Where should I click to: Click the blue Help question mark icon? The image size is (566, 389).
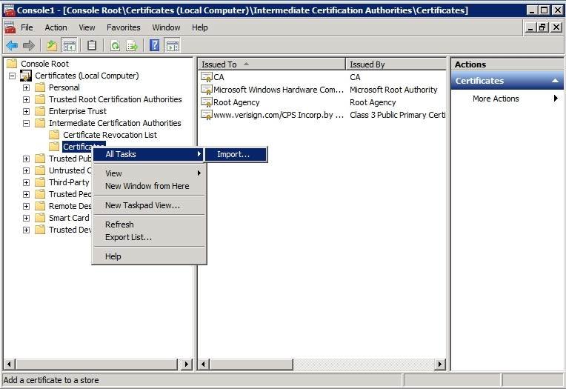155,45
